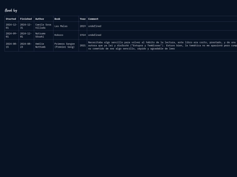Click finished date '2024-12-31'
237x177 pixels.
tap(26, 26)
